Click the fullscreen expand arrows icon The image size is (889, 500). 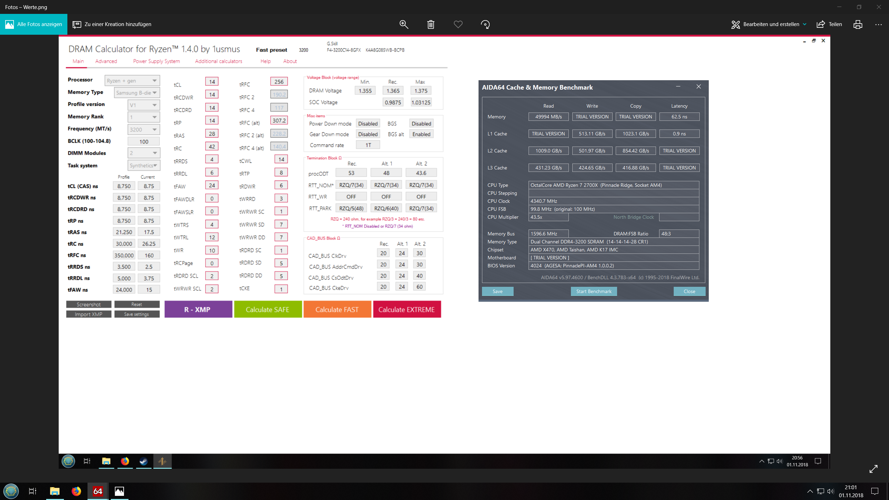pos(873,469)
